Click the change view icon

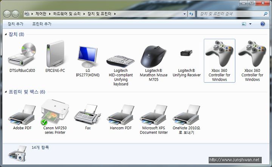click(244, 24)
